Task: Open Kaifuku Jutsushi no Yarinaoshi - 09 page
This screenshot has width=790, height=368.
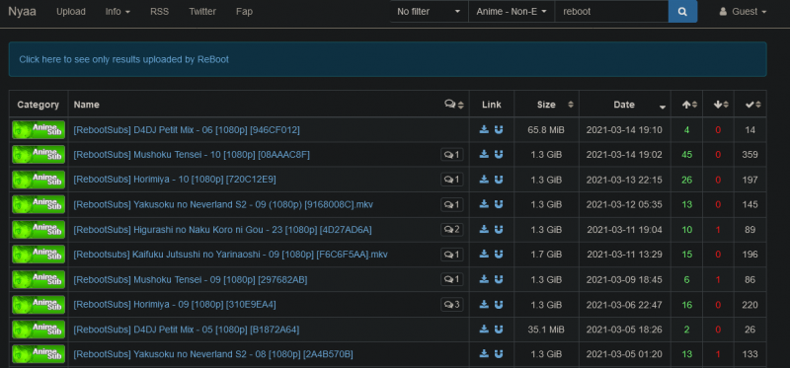Action: [x=230, y=255]
